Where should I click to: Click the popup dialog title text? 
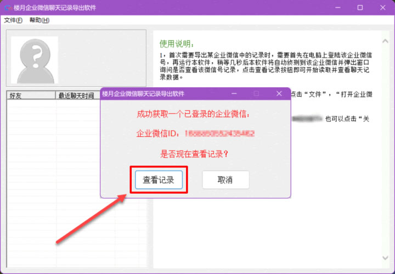[143, 94]
